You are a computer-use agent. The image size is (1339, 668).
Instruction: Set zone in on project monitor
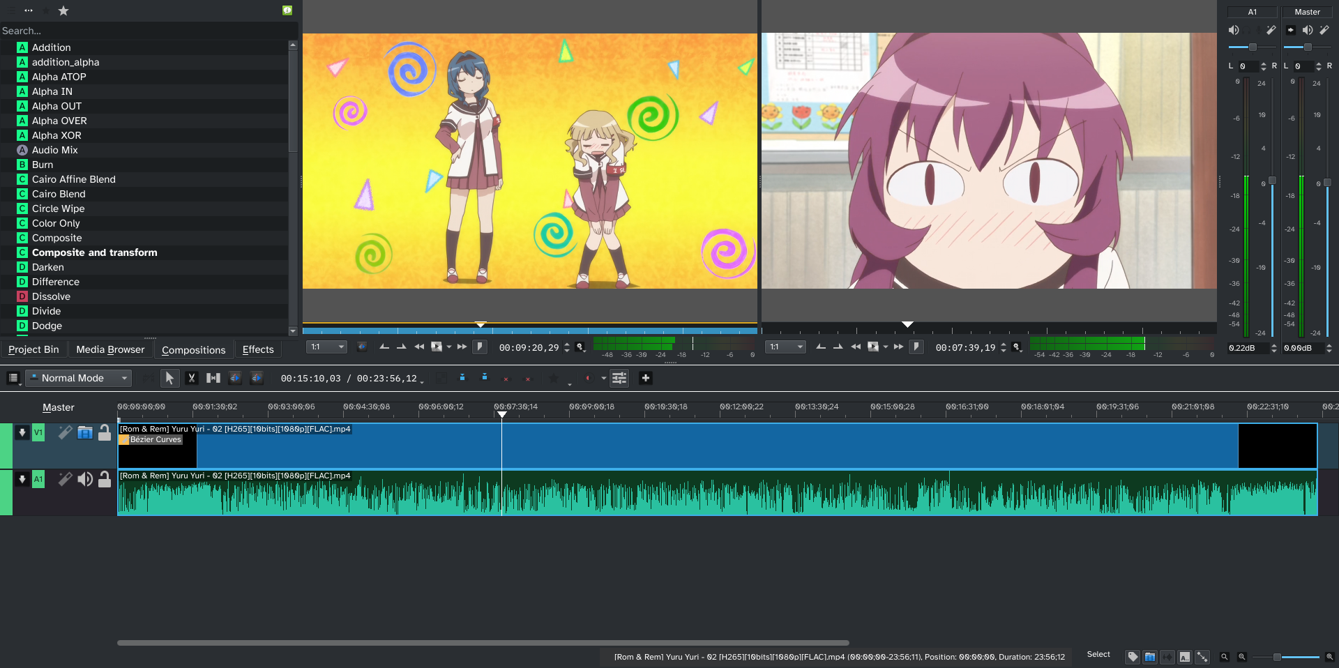[x=821, y=347]
